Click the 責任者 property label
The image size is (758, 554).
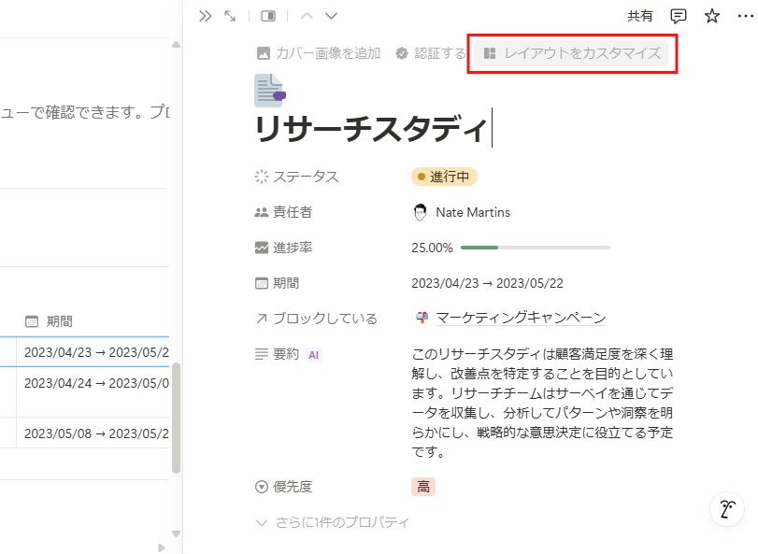click(x=293, y=212)
